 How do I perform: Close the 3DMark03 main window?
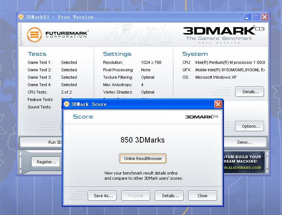[265, 17]
